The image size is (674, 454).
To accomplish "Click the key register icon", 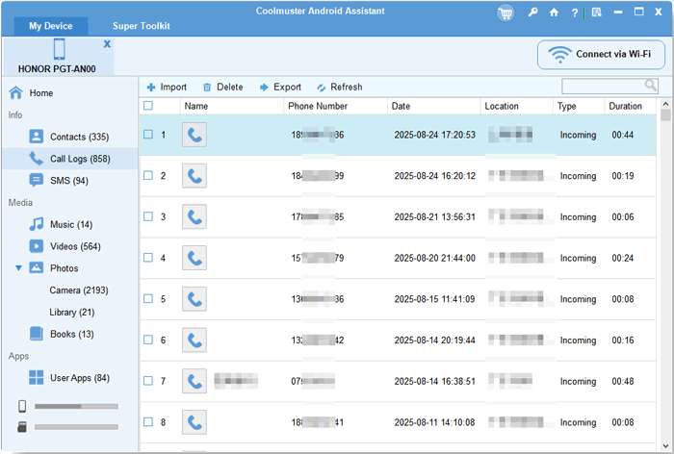I will pos(533,13).
